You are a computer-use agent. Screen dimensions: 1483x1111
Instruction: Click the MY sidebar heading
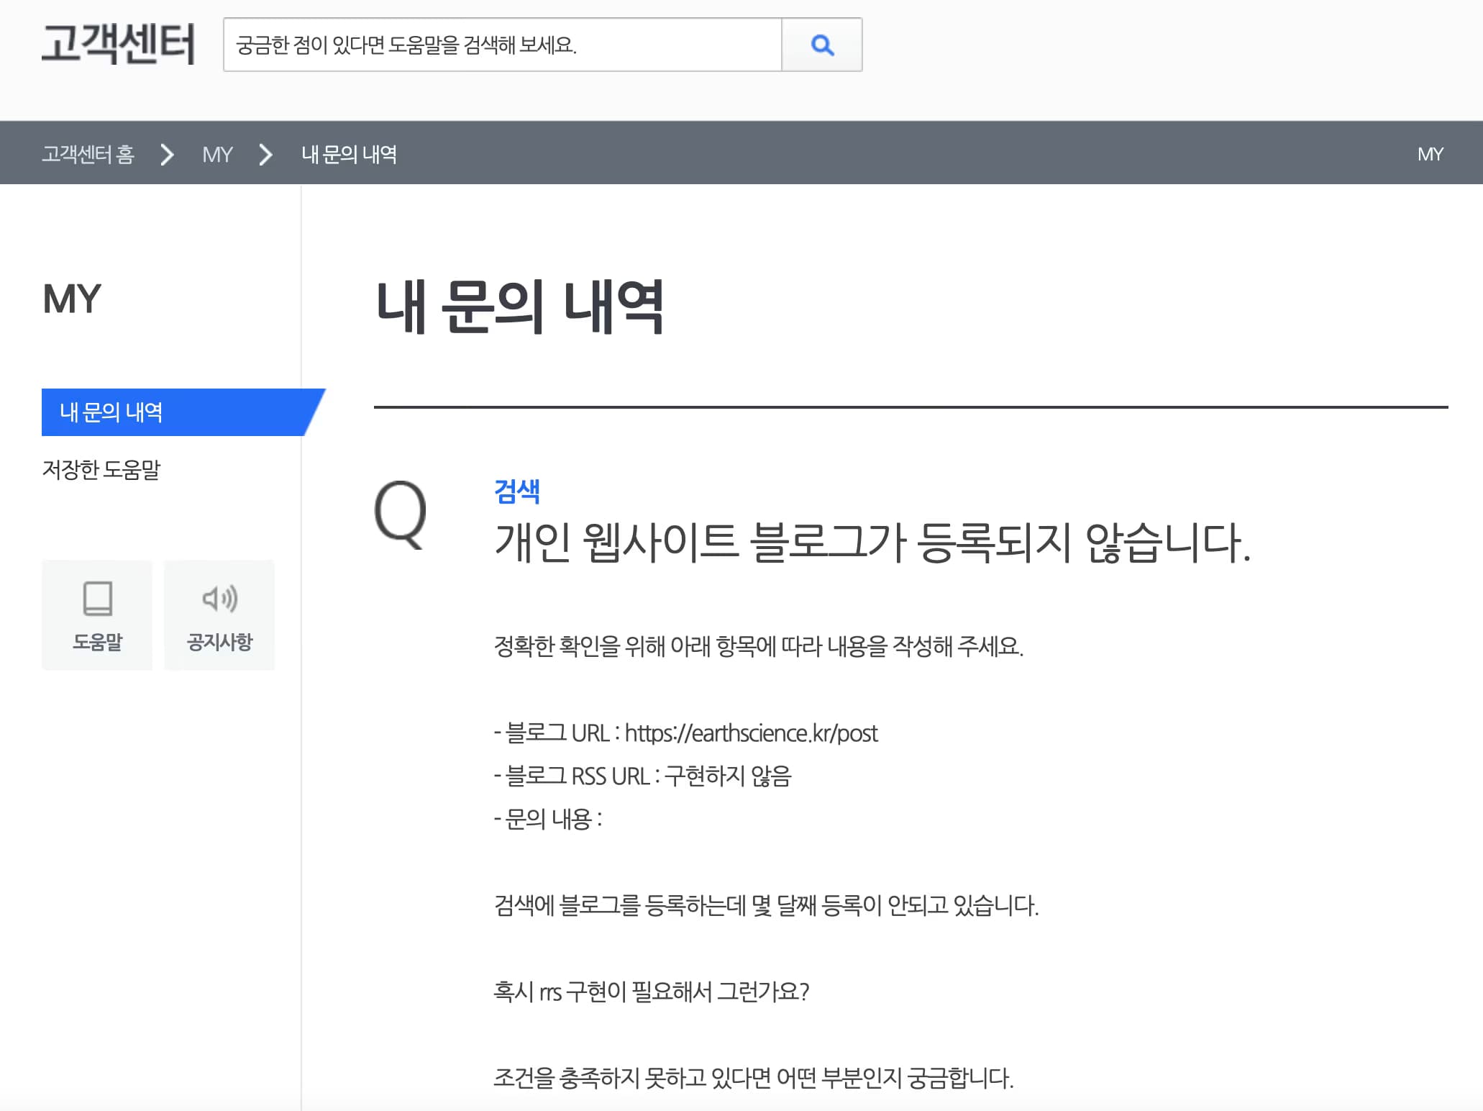(x=72, y=299)
